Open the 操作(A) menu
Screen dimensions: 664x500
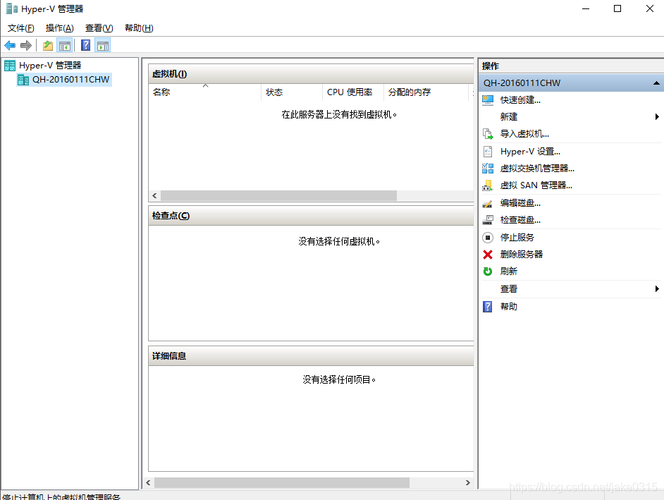[x=60, y=28]
